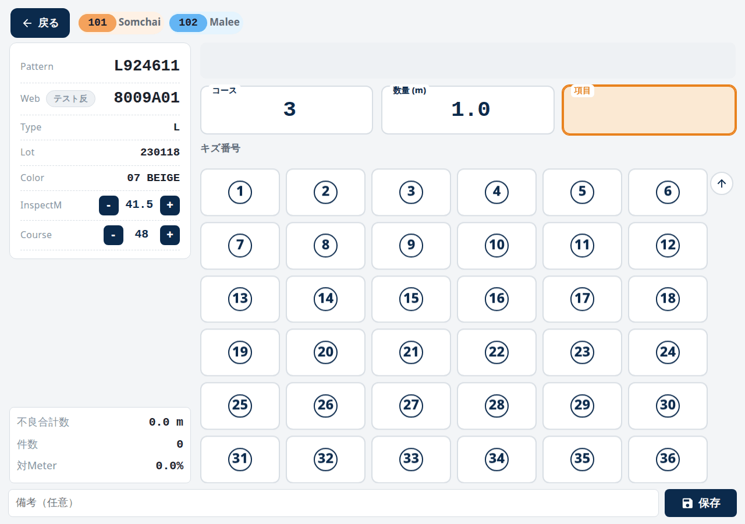Select defect number 35

[582, 459]
